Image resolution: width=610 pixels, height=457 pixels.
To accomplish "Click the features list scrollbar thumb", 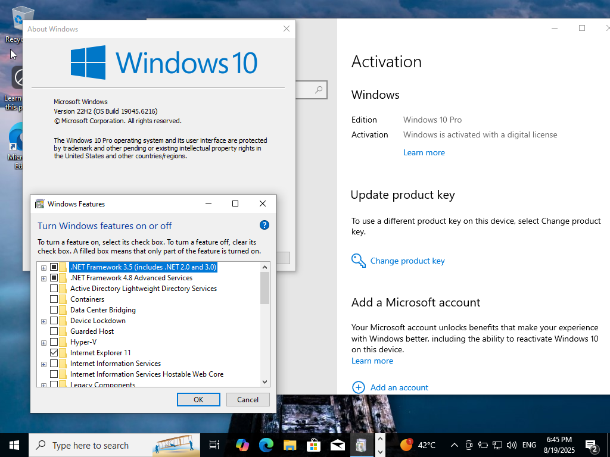I will [x=265, y=288].
